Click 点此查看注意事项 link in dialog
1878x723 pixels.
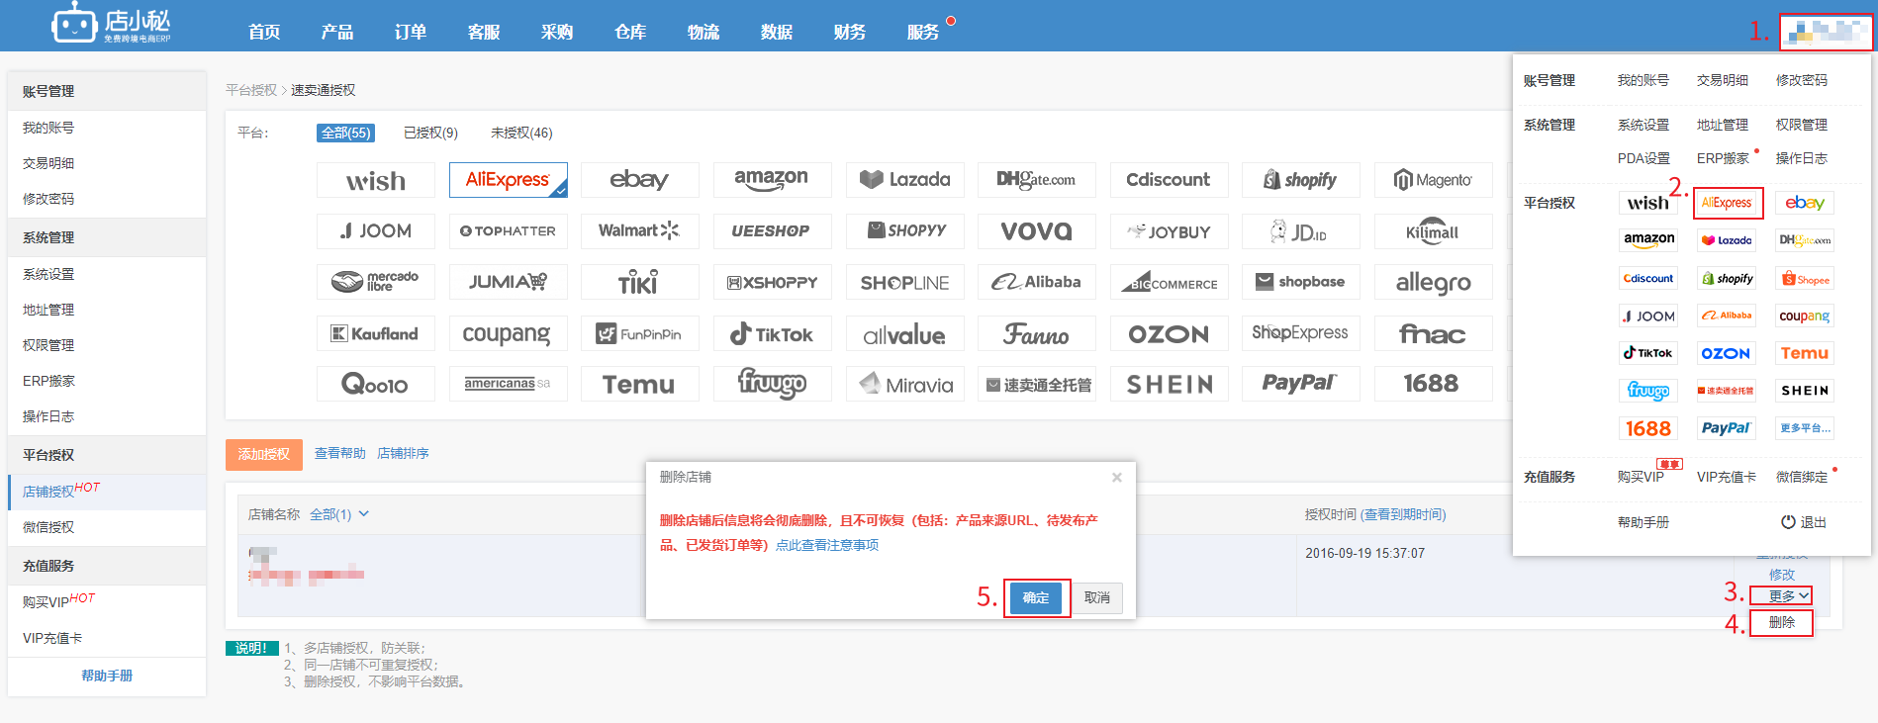(827, 545)
